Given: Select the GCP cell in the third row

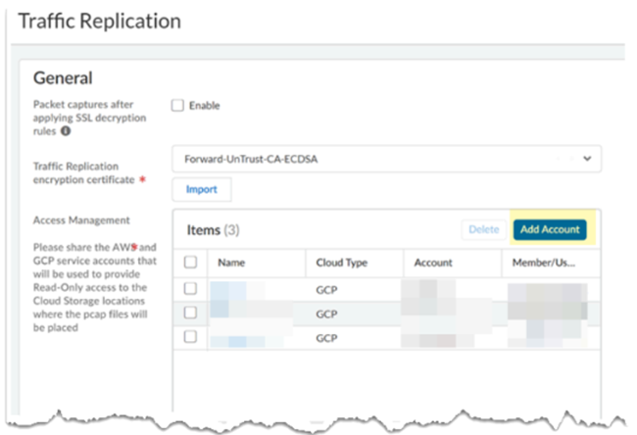Looking at the screenshot, I should (328, 337).
